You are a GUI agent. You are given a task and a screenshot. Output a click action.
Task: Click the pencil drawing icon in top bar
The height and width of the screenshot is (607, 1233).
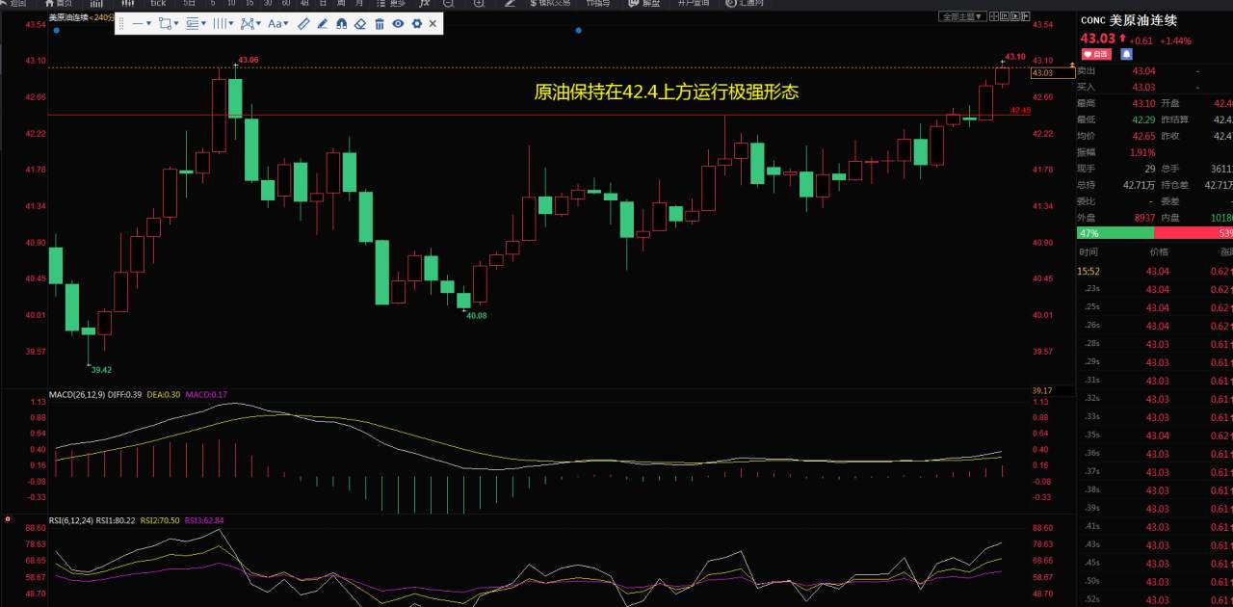tap(510, 5)
